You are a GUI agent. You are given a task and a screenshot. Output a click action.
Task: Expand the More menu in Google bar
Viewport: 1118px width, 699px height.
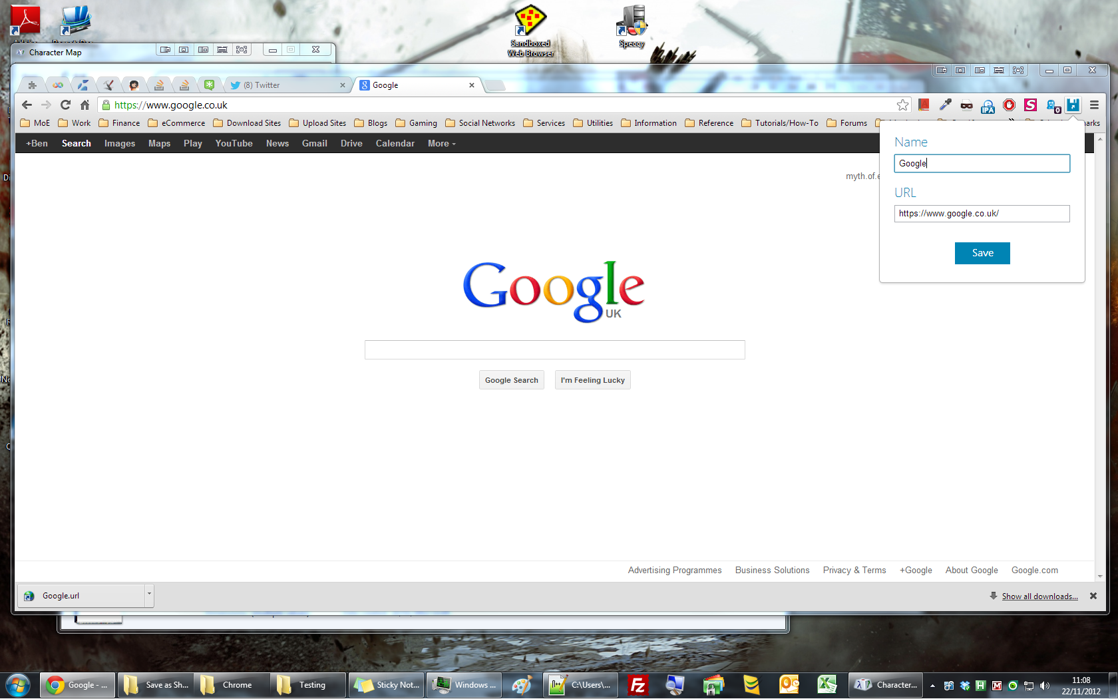(442, 143)
